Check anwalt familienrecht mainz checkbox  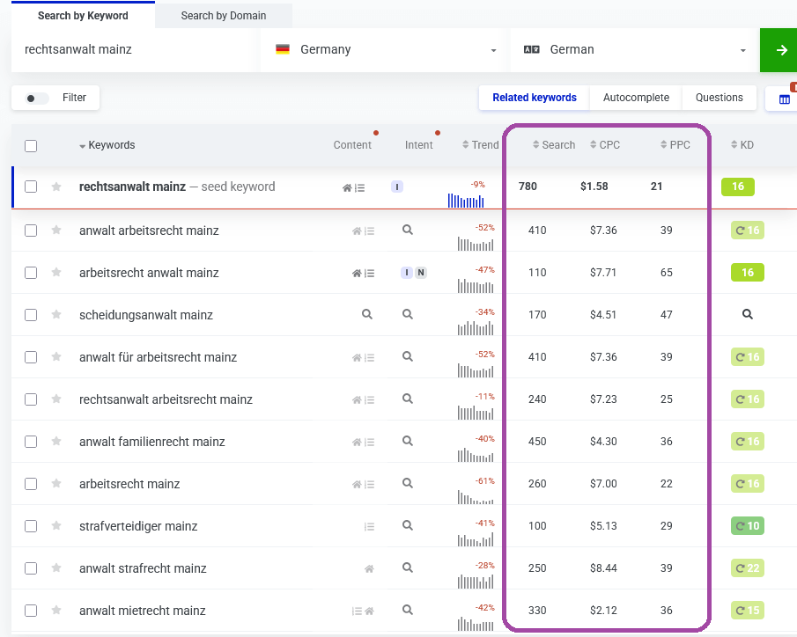(31, 441)
